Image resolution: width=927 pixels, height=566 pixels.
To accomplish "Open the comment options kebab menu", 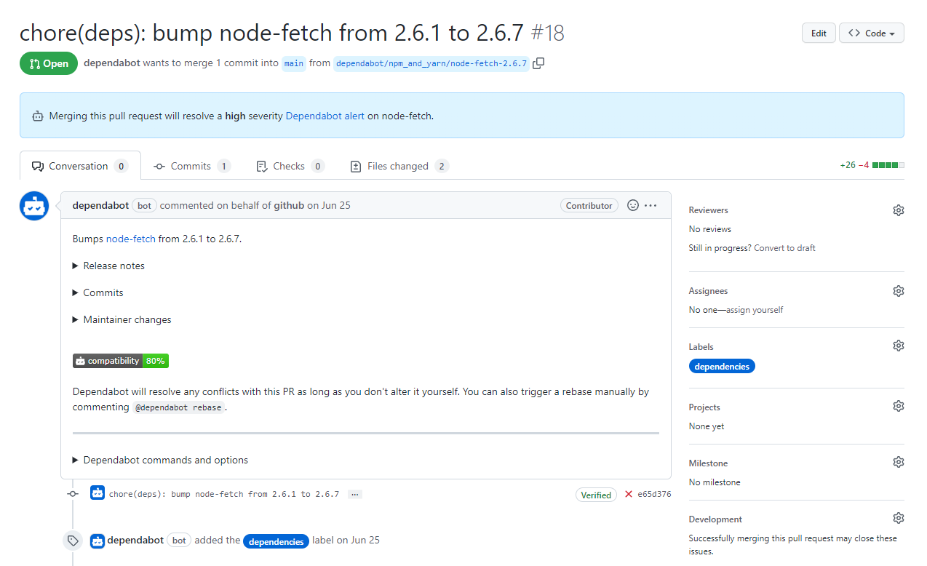I will [x=651, y=205].
